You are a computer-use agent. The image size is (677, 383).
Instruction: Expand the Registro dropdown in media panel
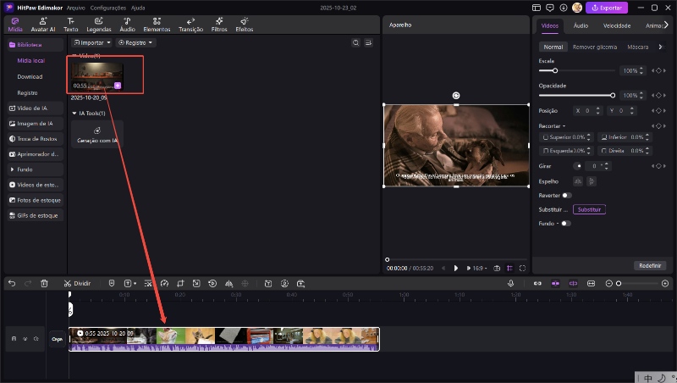pyautogui.click(x=137, y=42)
